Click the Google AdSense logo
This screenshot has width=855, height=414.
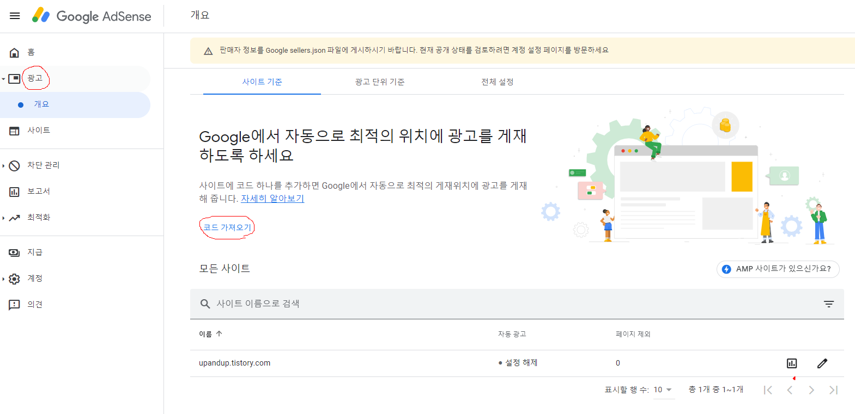[x=92, y=16]
